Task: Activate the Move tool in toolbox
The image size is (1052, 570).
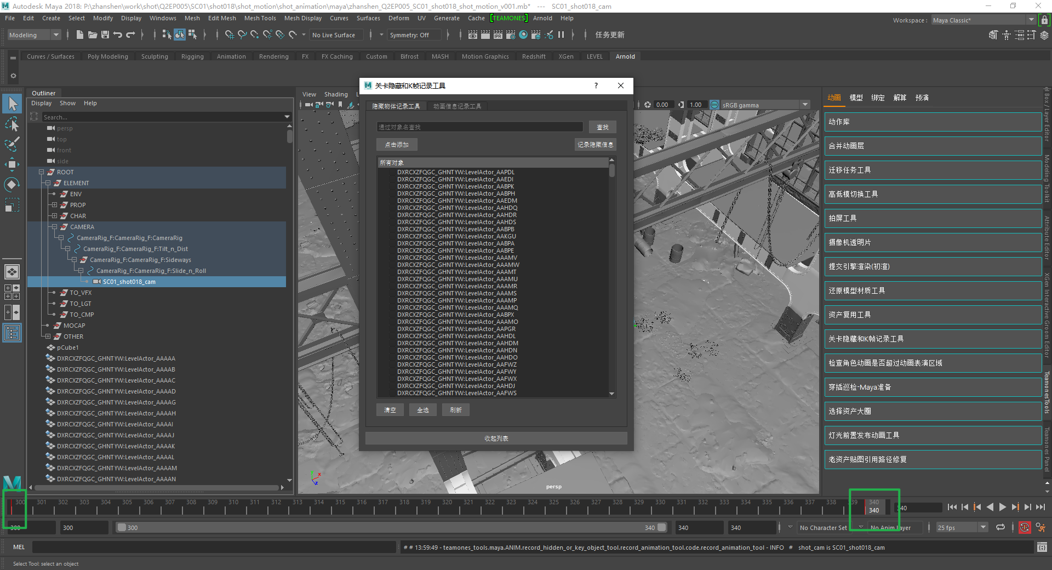Action: point(12,164)
